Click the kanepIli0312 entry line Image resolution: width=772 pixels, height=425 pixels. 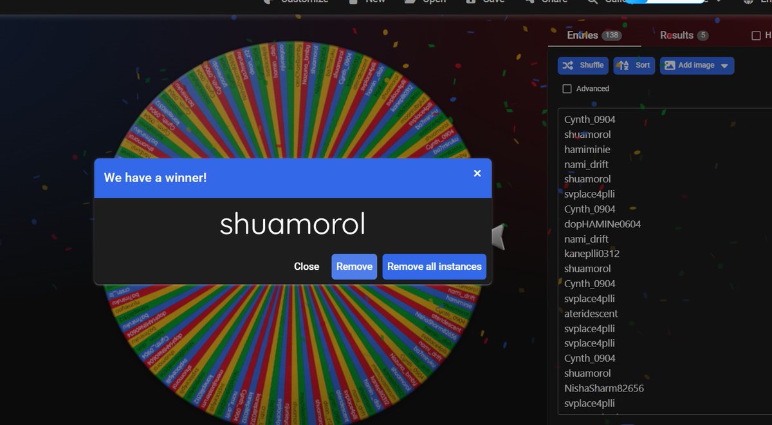(592, 254)
